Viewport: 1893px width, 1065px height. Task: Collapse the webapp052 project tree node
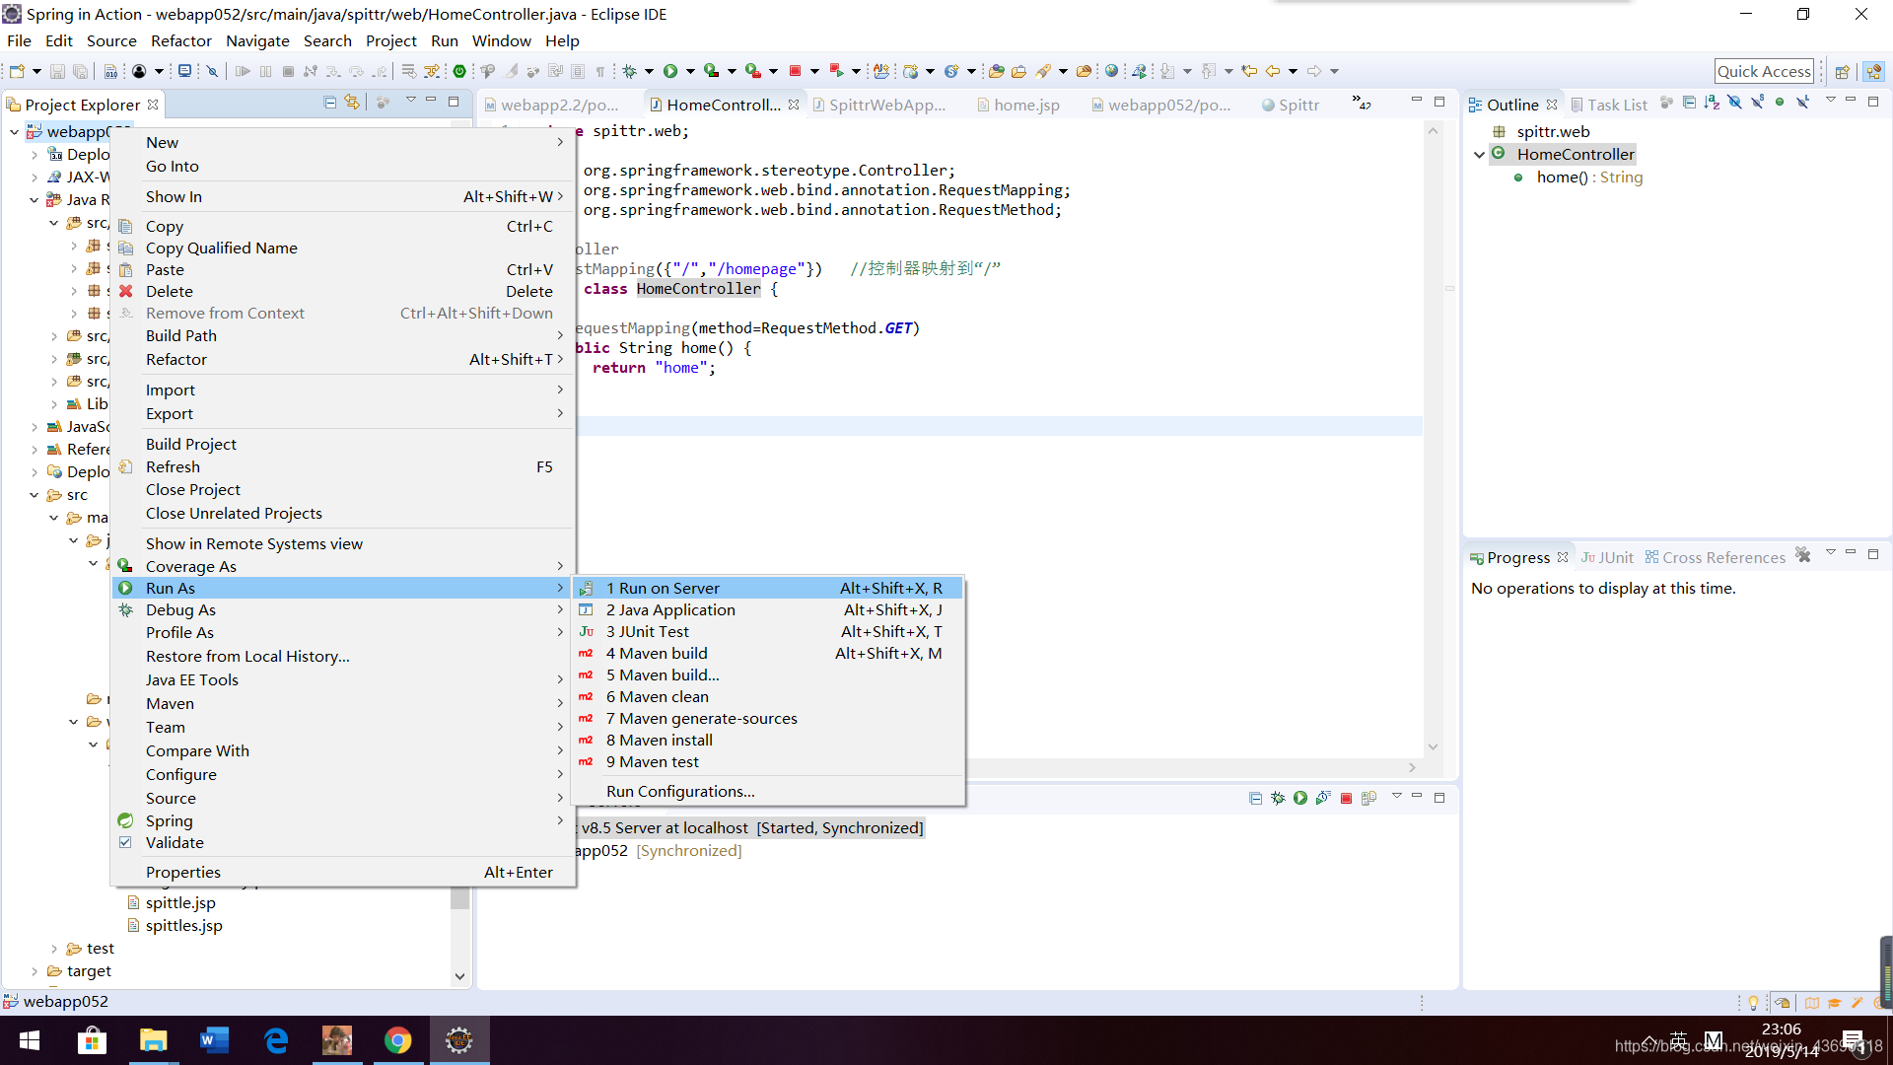pos(15,132)
